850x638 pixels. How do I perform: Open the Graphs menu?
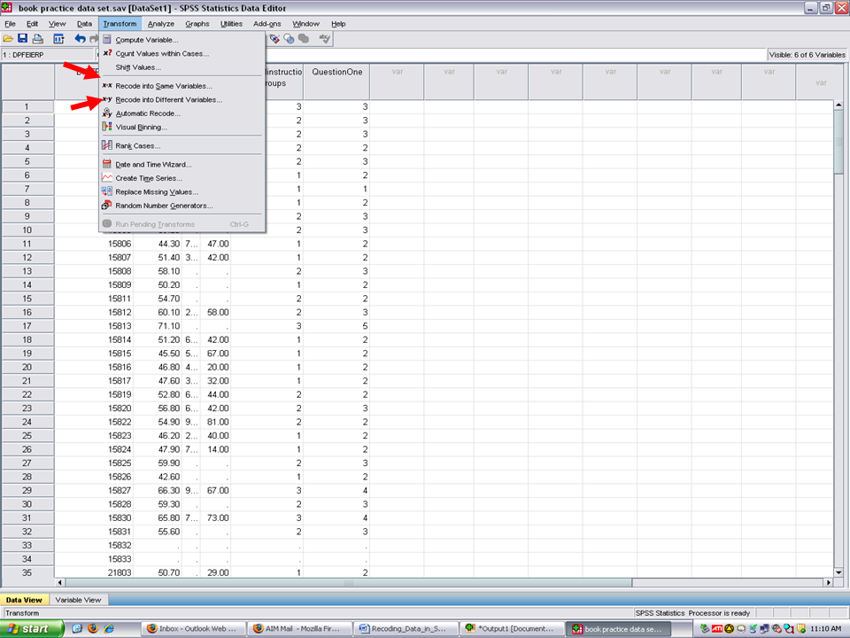coord(197,24)
